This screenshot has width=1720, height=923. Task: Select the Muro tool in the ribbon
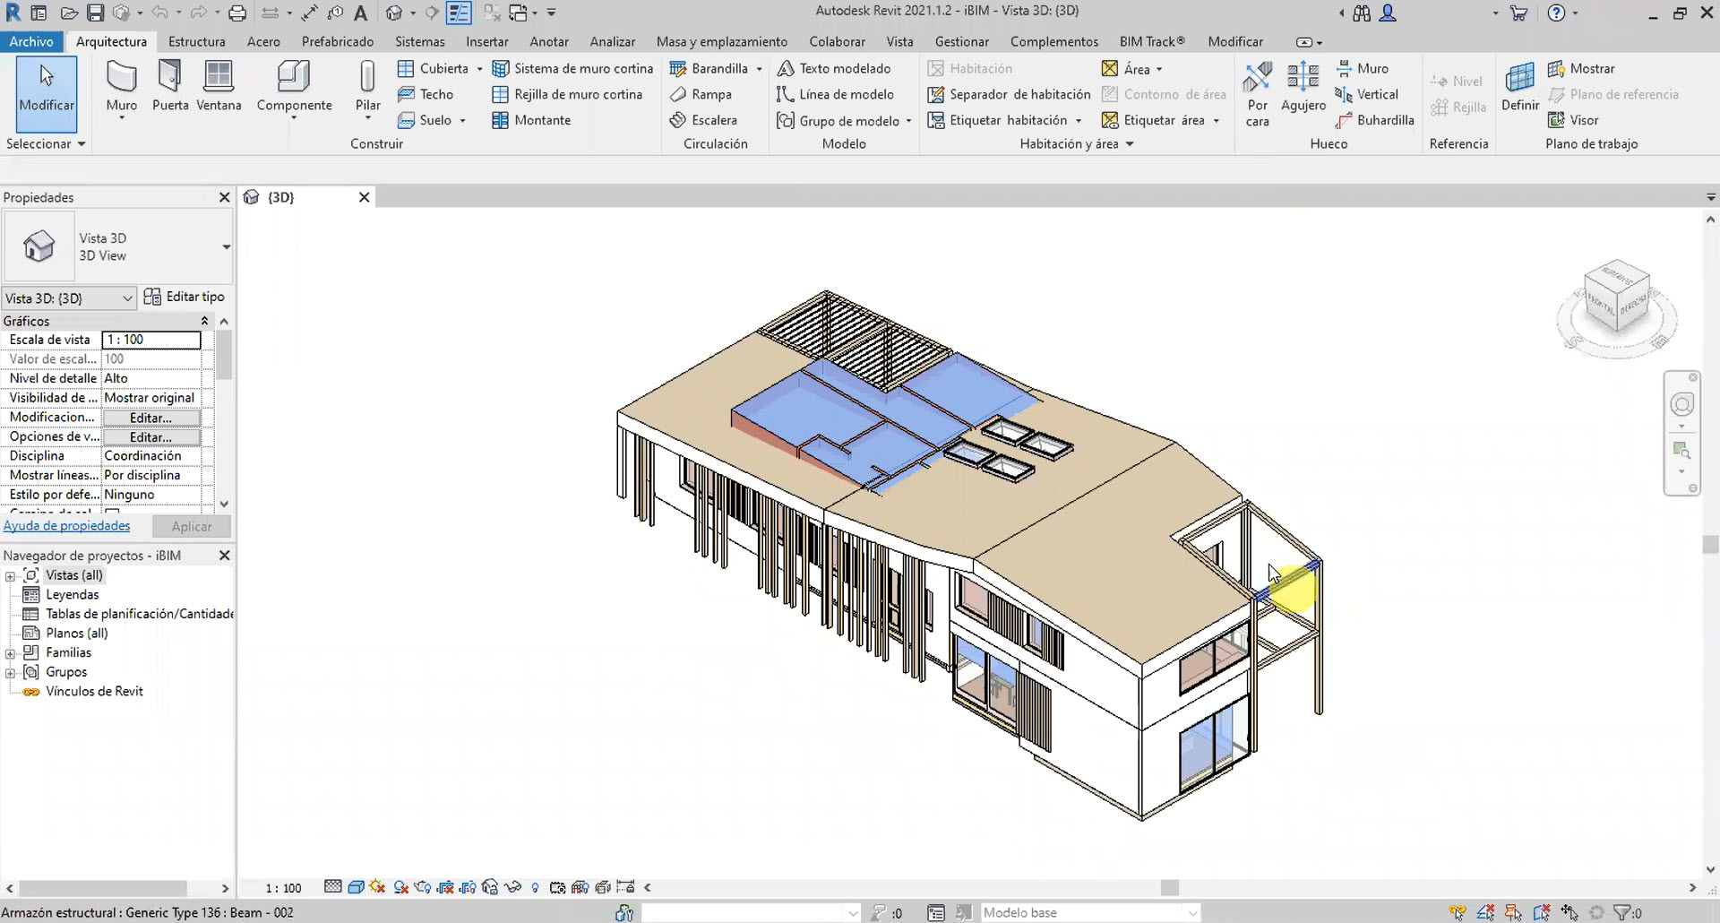[x=121, y=85]
